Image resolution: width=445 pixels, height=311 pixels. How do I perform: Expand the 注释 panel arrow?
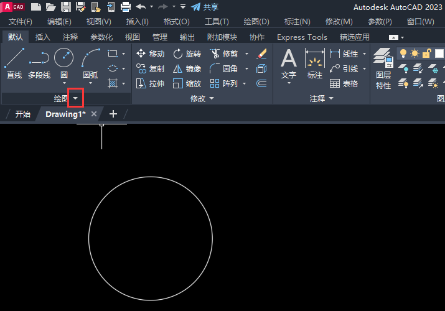click(x=331, y=98)
